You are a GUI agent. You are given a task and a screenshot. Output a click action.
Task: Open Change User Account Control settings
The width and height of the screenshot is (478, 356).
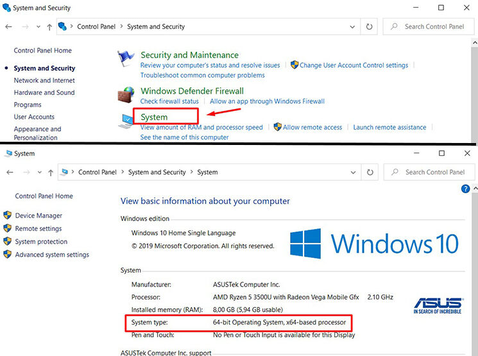click(x=354, y=65)
